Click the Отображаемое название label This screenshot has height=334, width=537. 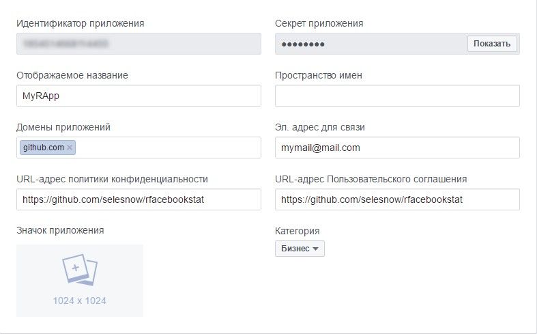tap(72, 75)
